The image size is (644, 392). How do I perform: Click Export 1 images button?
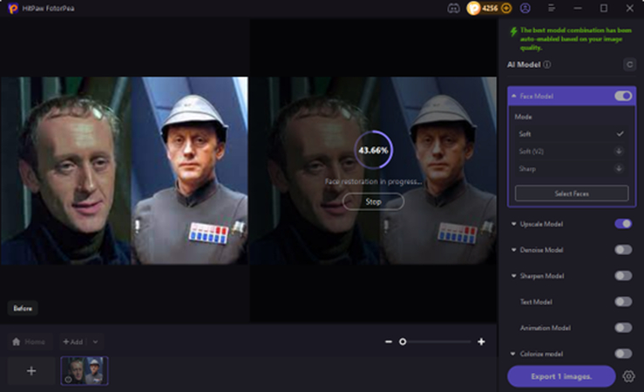tap(561, 376)
